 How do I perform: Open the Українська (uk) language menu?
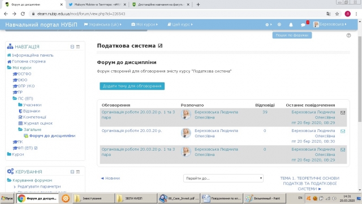pos(103,24)
